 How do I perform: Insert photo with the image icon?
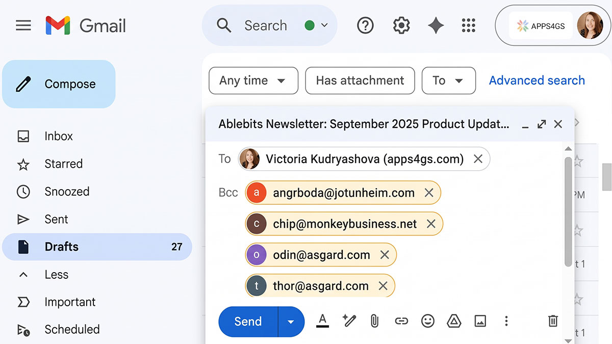(480, 321)
